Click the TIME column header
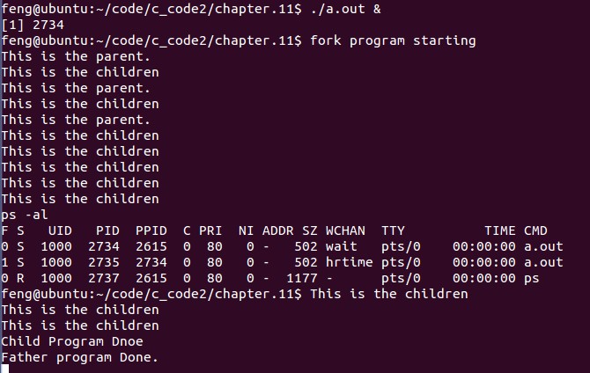Image resolution: width=590 pixels, height=373 pixels. (500, 230)
